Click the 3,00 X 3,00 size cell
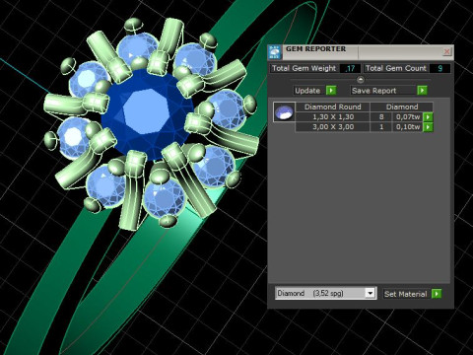The height and width of the screenshot is (355, 473). [x=333, y=127]
